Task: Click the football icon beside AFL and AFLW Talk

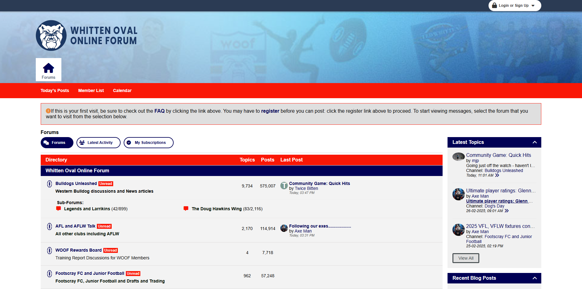Action: [x=49, y=227]
